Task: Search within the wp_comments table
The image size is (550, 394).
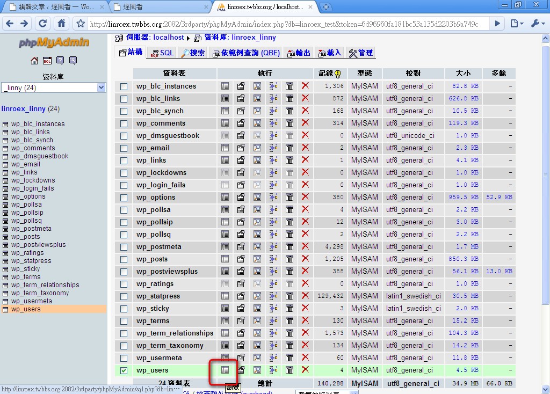Action: (x=257, y=123)
